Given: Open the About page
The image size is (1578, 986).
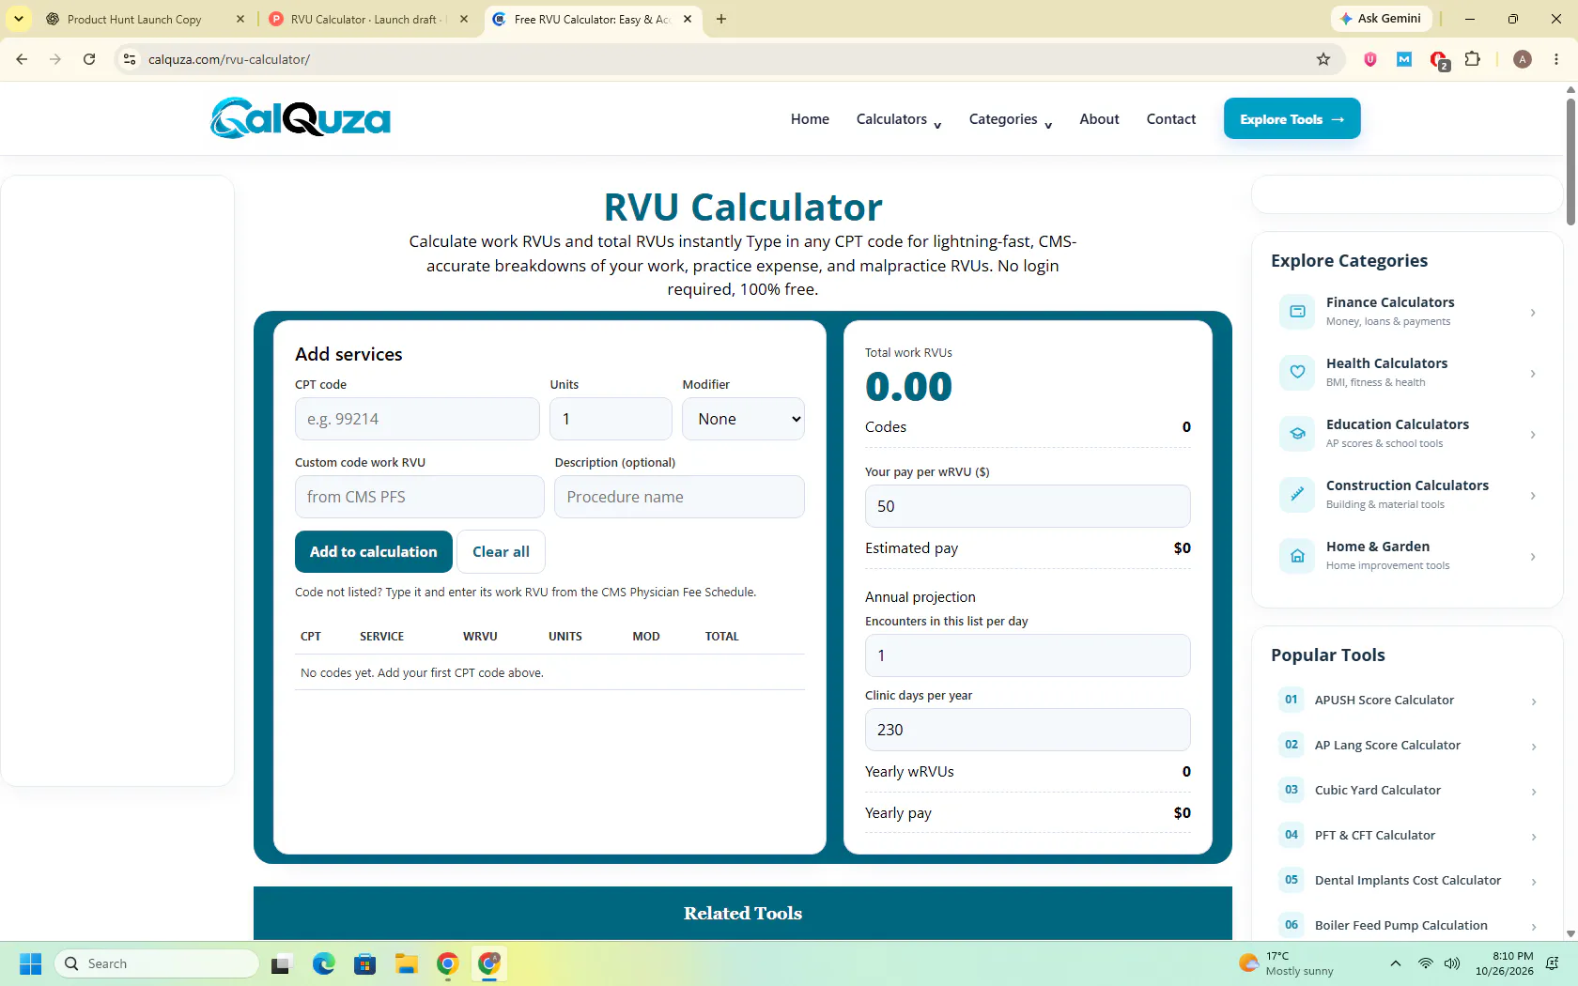Looking at the screenshot, I should [x=1099, y=119].
